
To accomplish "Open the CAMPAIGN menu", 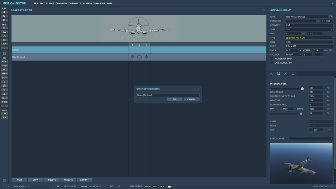I will pos(61,3).
